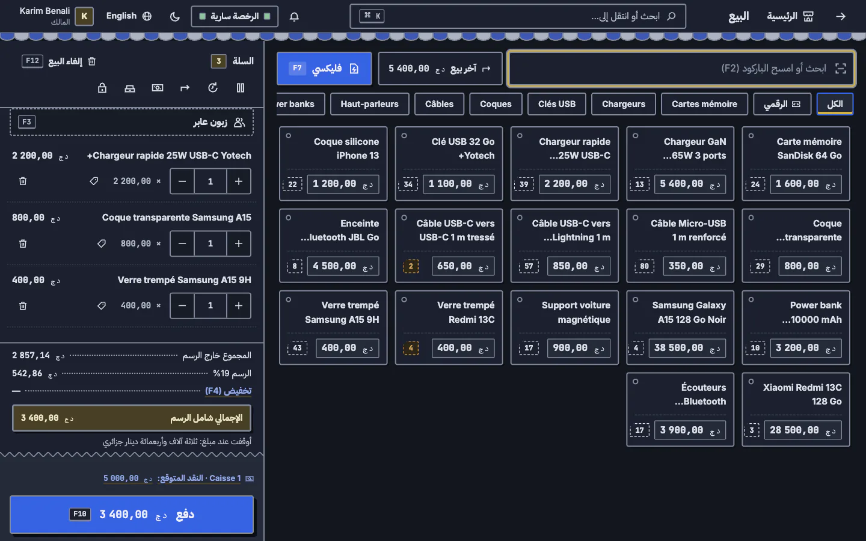Click the last sale آخر بيع button

pos(440,69)
